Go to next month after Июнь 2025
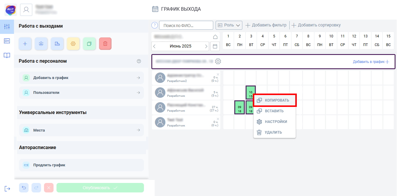397x196 pixels. [206, 46]
